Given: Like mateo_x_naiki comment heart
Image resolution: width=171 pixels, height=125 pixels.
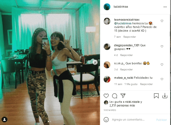Looking at the screenshot, I should 162,79.
